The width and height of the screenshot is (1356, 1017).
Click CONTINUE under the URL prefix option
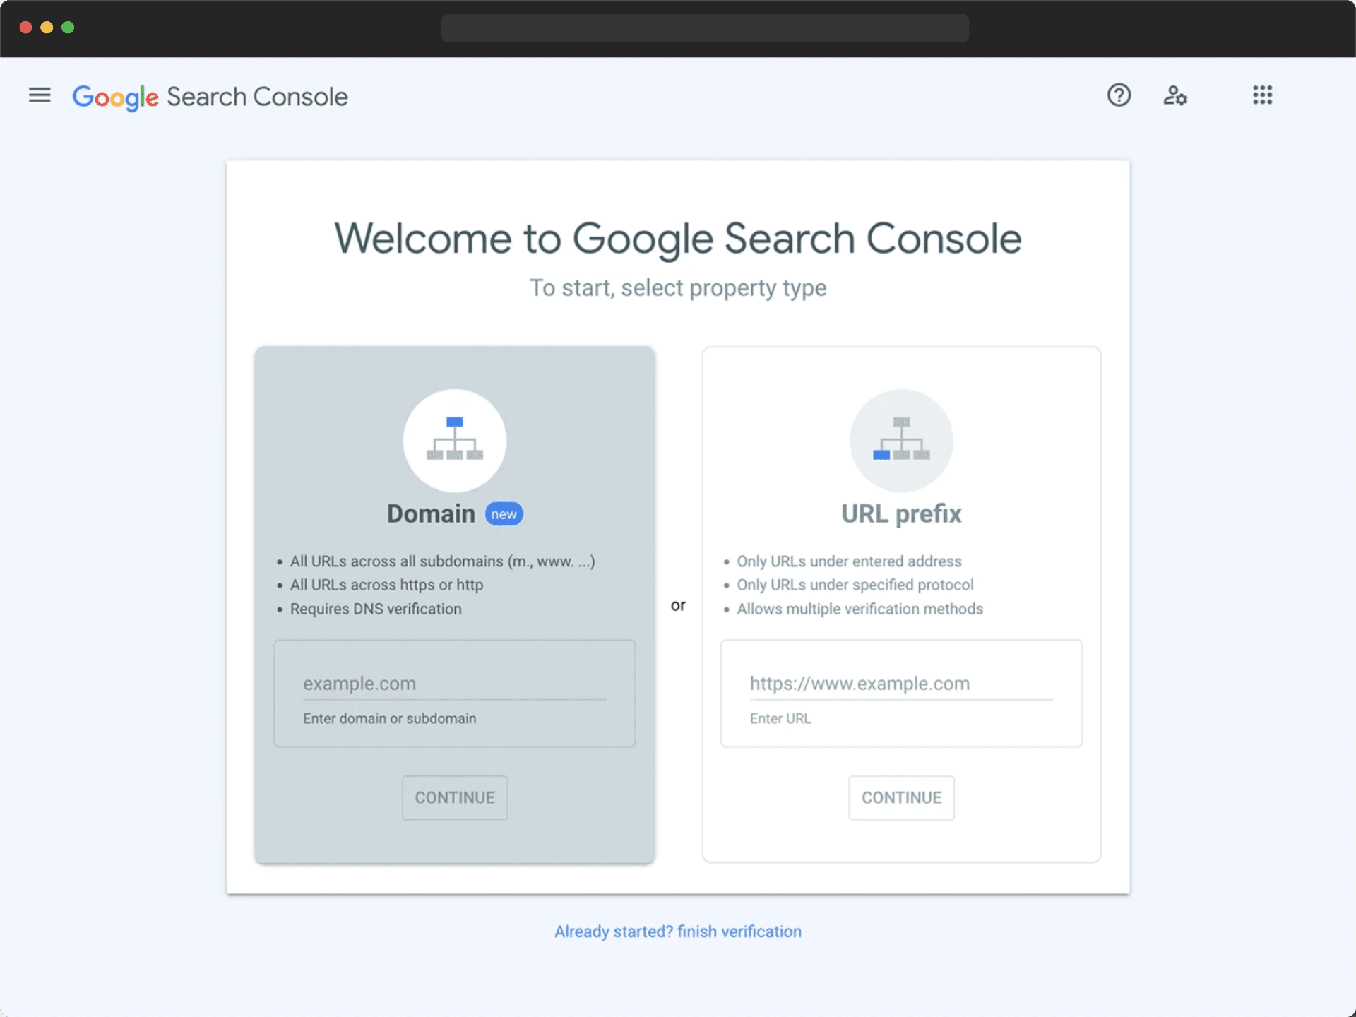point(901,797)
